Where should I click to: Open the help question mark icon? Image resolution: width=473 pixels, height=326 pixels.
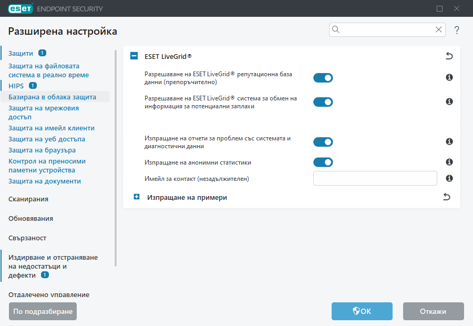pos(456,30)
